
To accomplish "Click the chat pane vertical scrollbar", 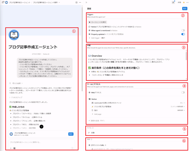I will click(x=82, y=49).
